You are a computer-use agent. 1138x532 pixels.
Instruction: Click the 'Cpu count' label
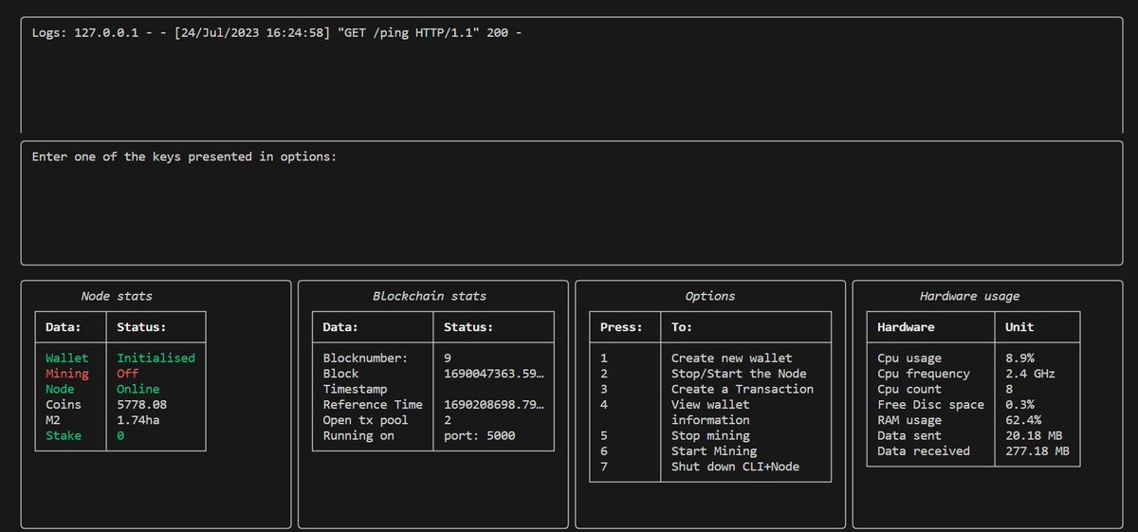tap(909, 389)
